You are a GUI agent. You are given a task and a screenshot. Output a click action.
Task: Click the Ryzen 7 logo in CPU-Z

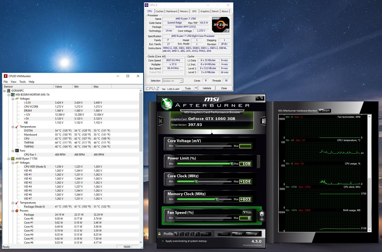[x=220, y=25]
